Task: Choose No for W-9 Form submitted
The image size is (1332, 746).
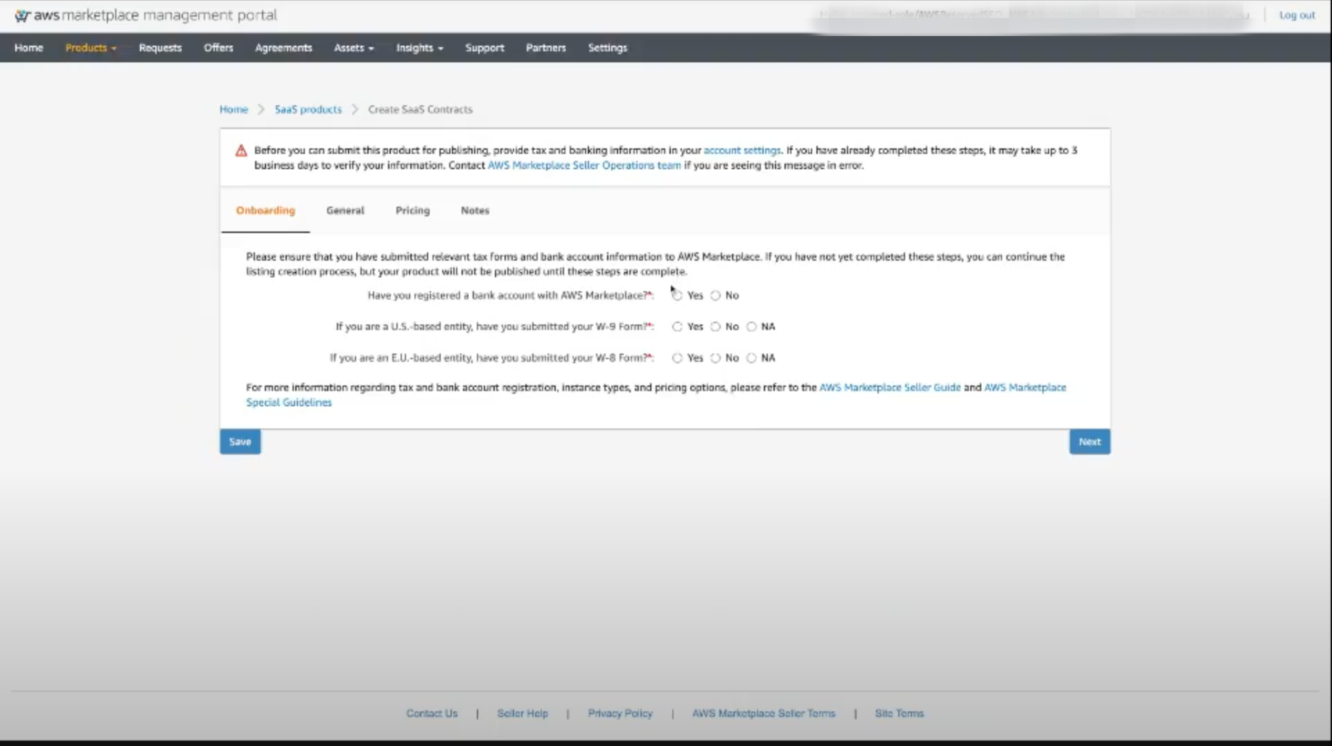Action: coord(715,327)
